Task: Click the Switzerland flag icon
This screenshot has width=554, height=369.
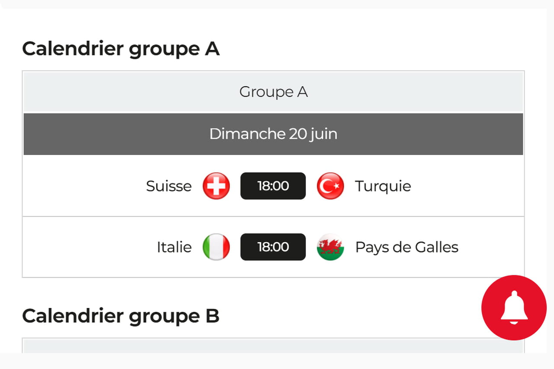Action: click(x=216, y=186)
